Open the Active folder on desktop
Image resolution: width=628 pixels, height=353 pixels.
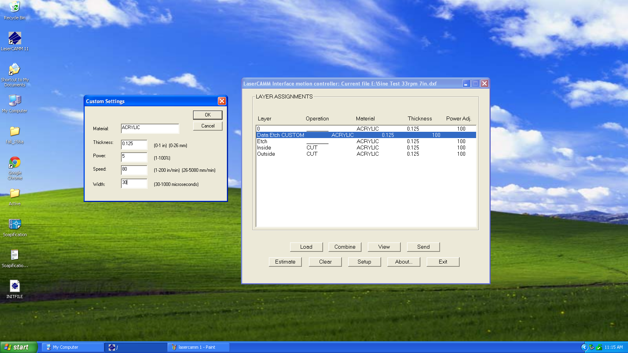click(15, 197)
